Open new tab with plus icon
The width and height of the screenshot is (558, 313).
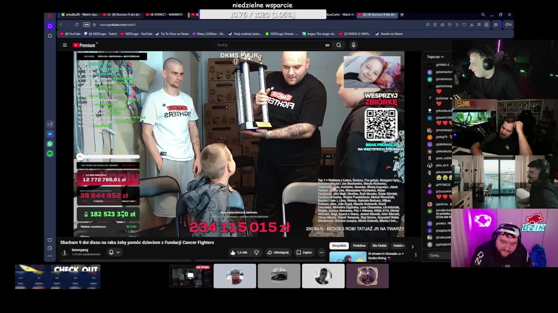click(x=401, y=14)
